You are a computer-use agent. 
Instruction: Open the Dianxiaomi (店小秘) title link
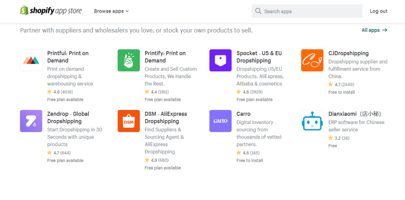coord(356,114)
